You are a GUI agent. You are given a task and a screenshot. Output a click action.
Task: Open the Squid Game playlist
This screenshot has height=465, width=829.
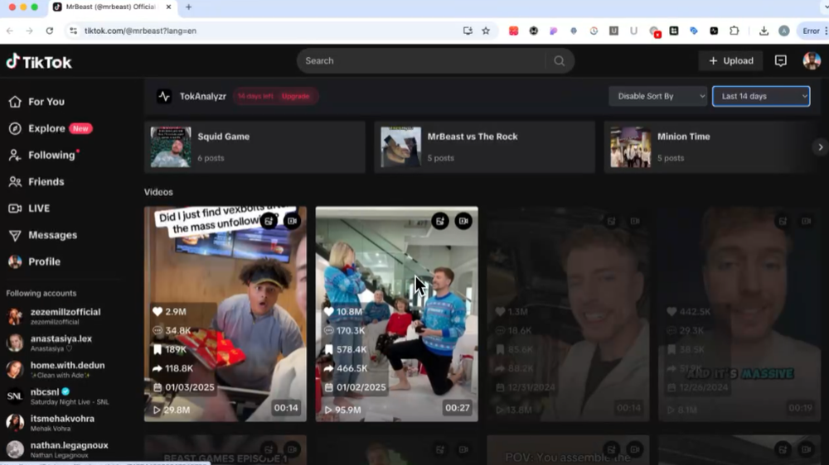tap(255, 147)
